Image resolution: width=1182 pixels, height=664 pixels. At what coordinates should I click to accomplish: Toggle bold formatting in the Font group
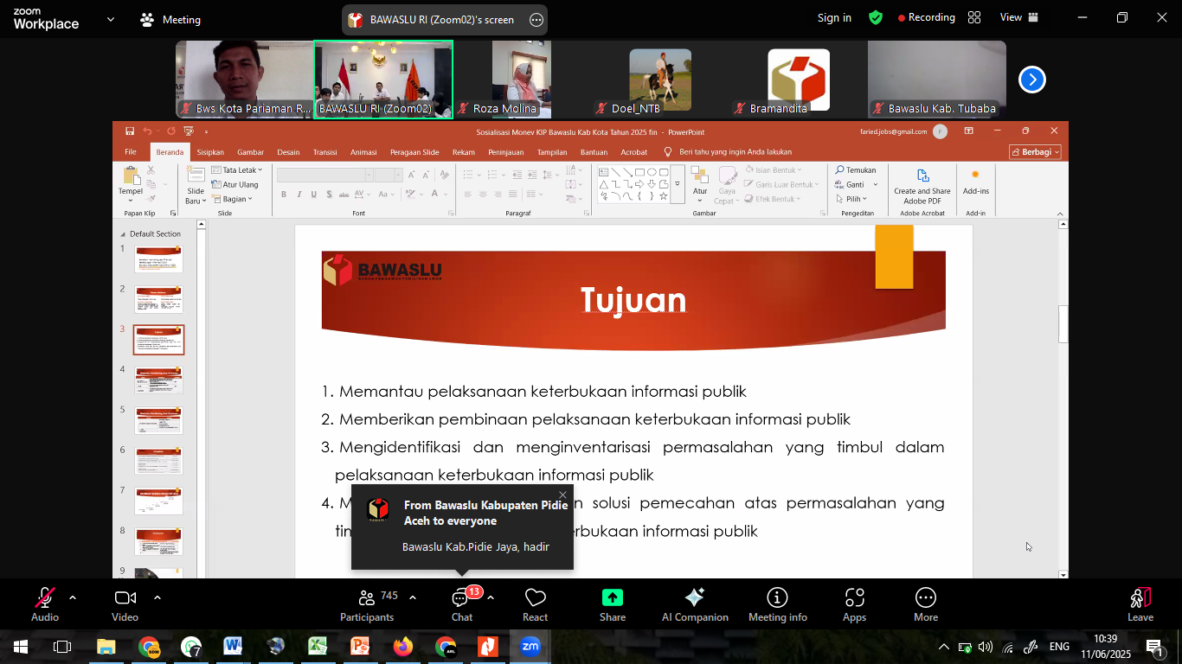click(284, 195)
